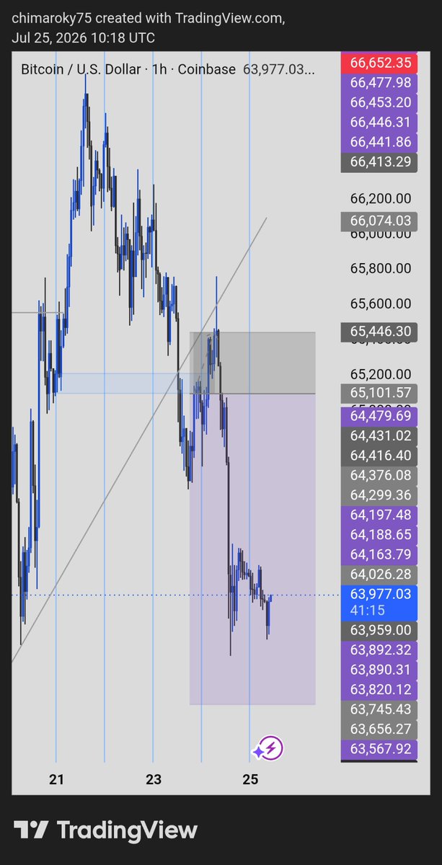The width and height of the screenshot is (442, 865).
Task: Select the 64,299.36 price label
Action: click(379, 495)
